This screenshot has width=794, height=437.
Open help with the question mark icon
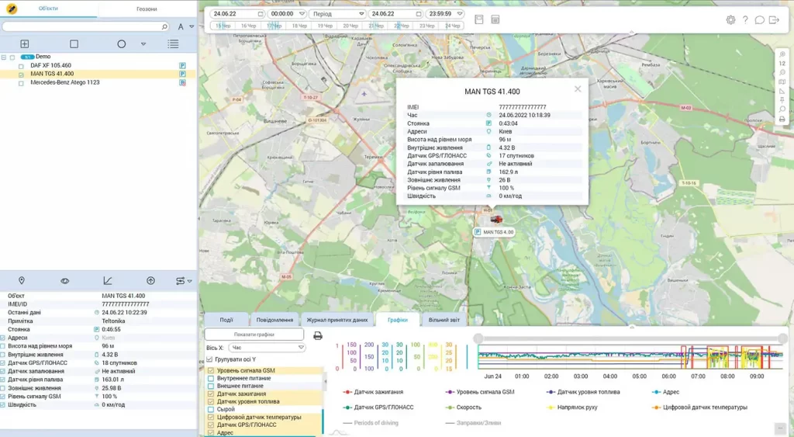pyautogui.click(x=745, y=19)
